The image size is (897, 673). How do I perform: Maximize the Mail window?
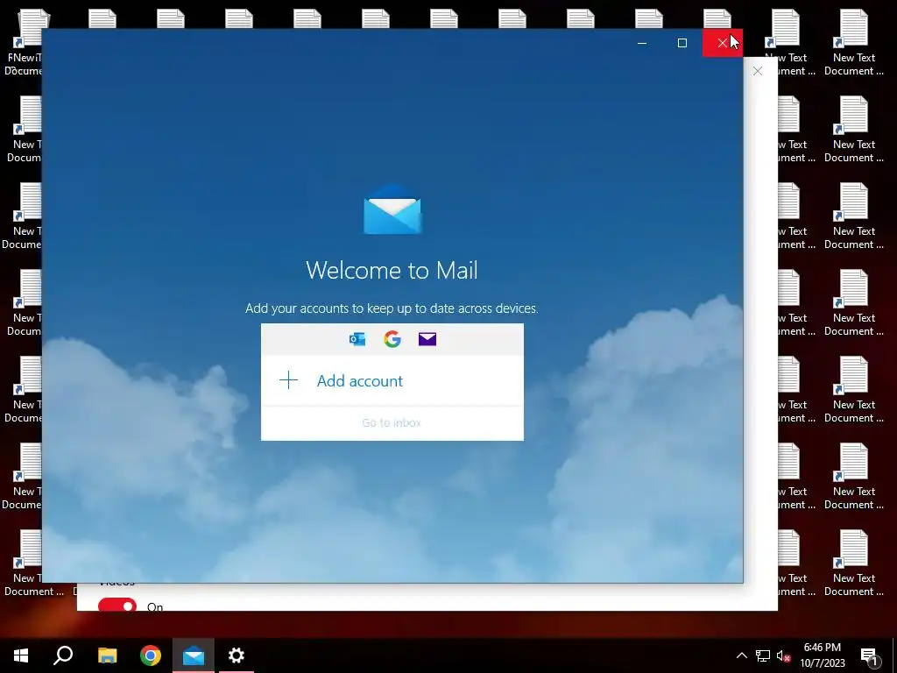(x=682, y=43)
